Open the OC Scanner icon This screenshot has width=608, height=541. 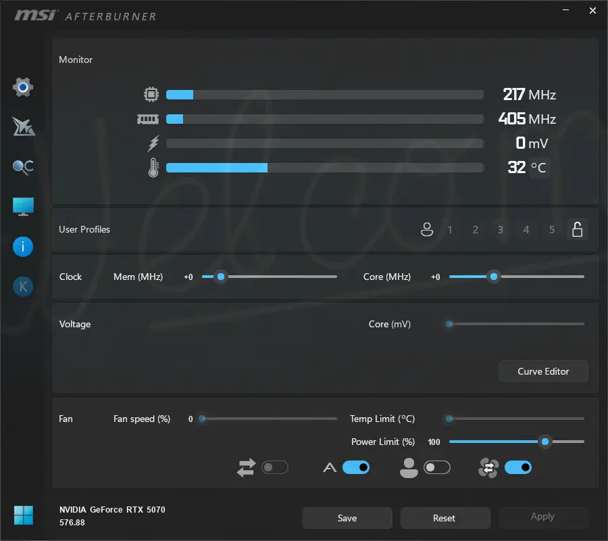23,167
